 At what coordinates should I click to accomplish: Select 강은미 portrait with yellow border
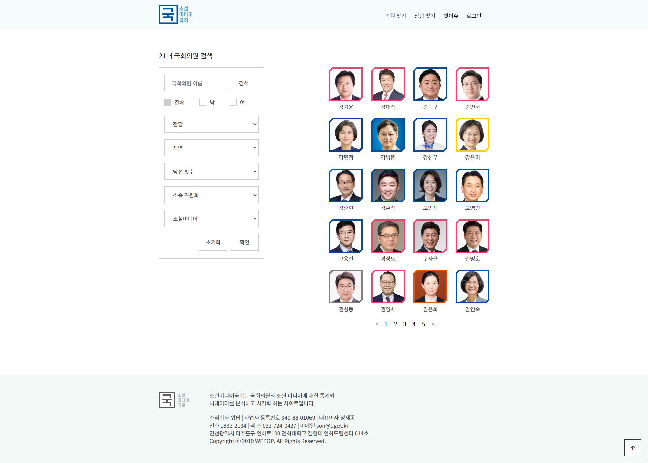coord(472,135)
